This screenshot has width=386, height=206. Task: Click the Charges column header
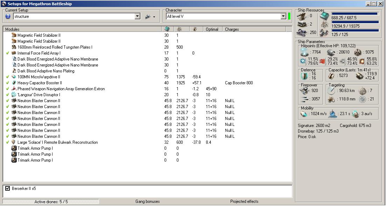254,29
